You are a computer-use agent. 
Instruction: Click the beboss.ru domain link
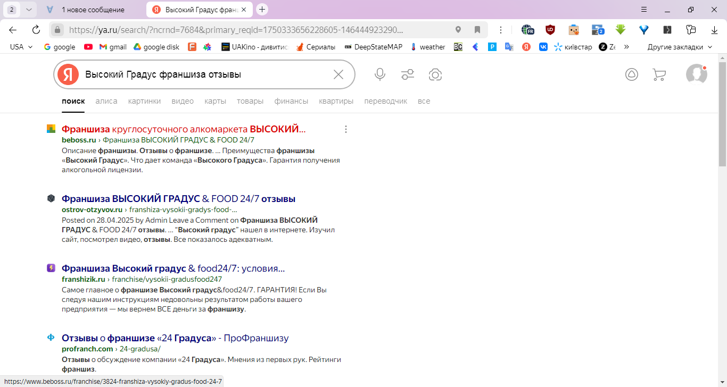click(79, 140)
